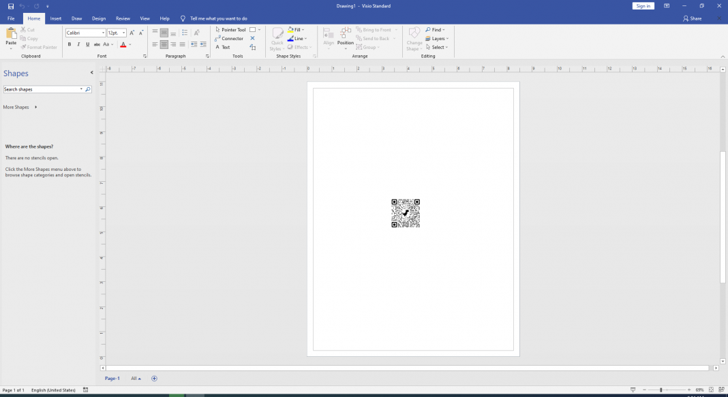Screen dimensions: 728x397
Task: Select the Connector tool
Action: pos(230,38)
